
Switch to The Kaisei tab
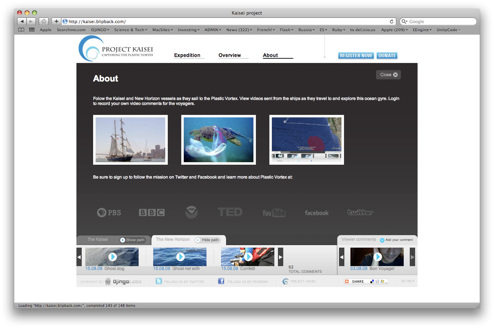pyautogui.click(x=98, y=240)
